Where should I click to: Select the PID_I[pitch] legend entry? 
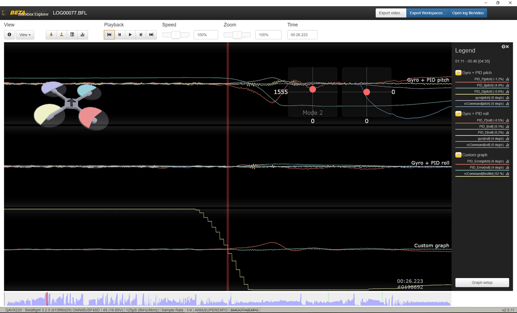(x=491, y=85)
